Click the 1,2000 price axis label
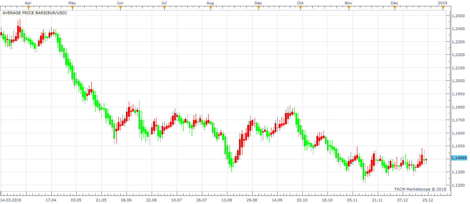 click(x=458, y=81)
